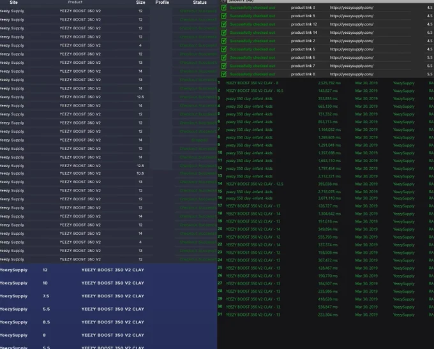This screenshot has width=434, height=349.
Task: Toggle the checkbox for product link 14
Action: [223, 33]
